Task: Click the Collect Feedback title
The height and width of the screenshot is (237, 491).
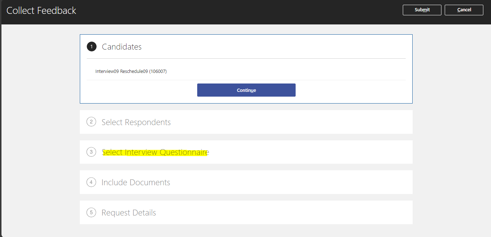Action: click(x=41, y=10)
